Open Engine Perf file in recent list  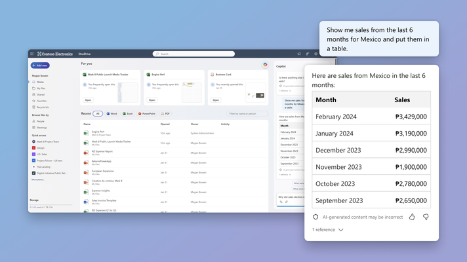pos(98,132)
